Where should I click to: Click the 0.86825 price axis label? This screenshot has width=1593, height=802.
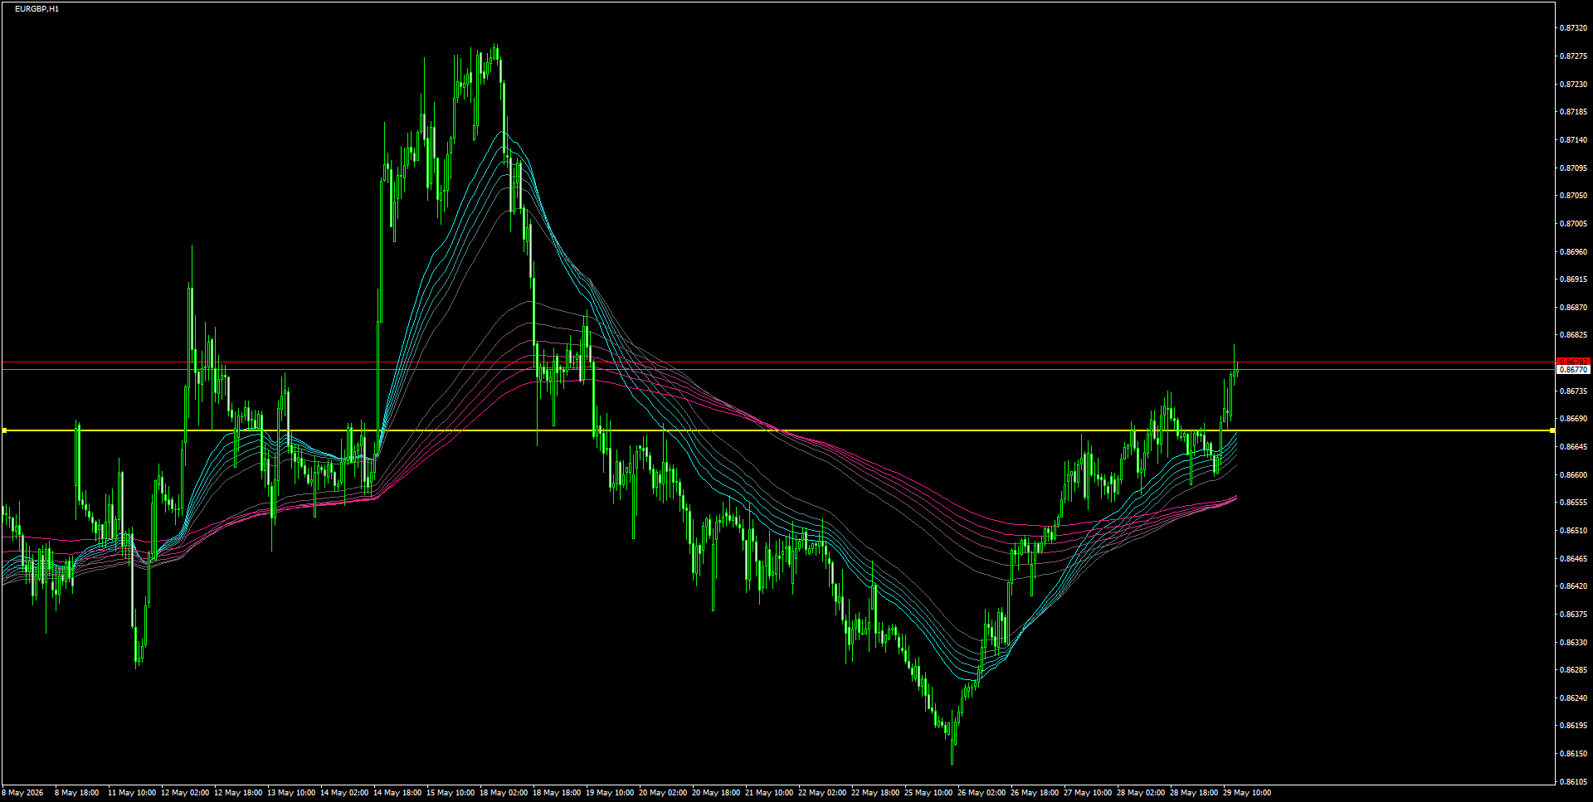tap(1574, 335)
